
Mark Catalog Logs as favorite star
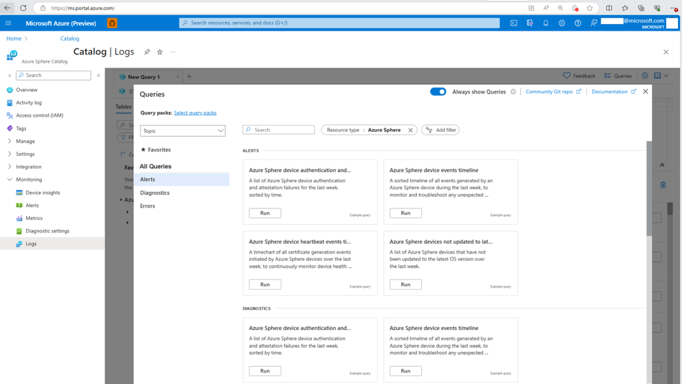160,52
